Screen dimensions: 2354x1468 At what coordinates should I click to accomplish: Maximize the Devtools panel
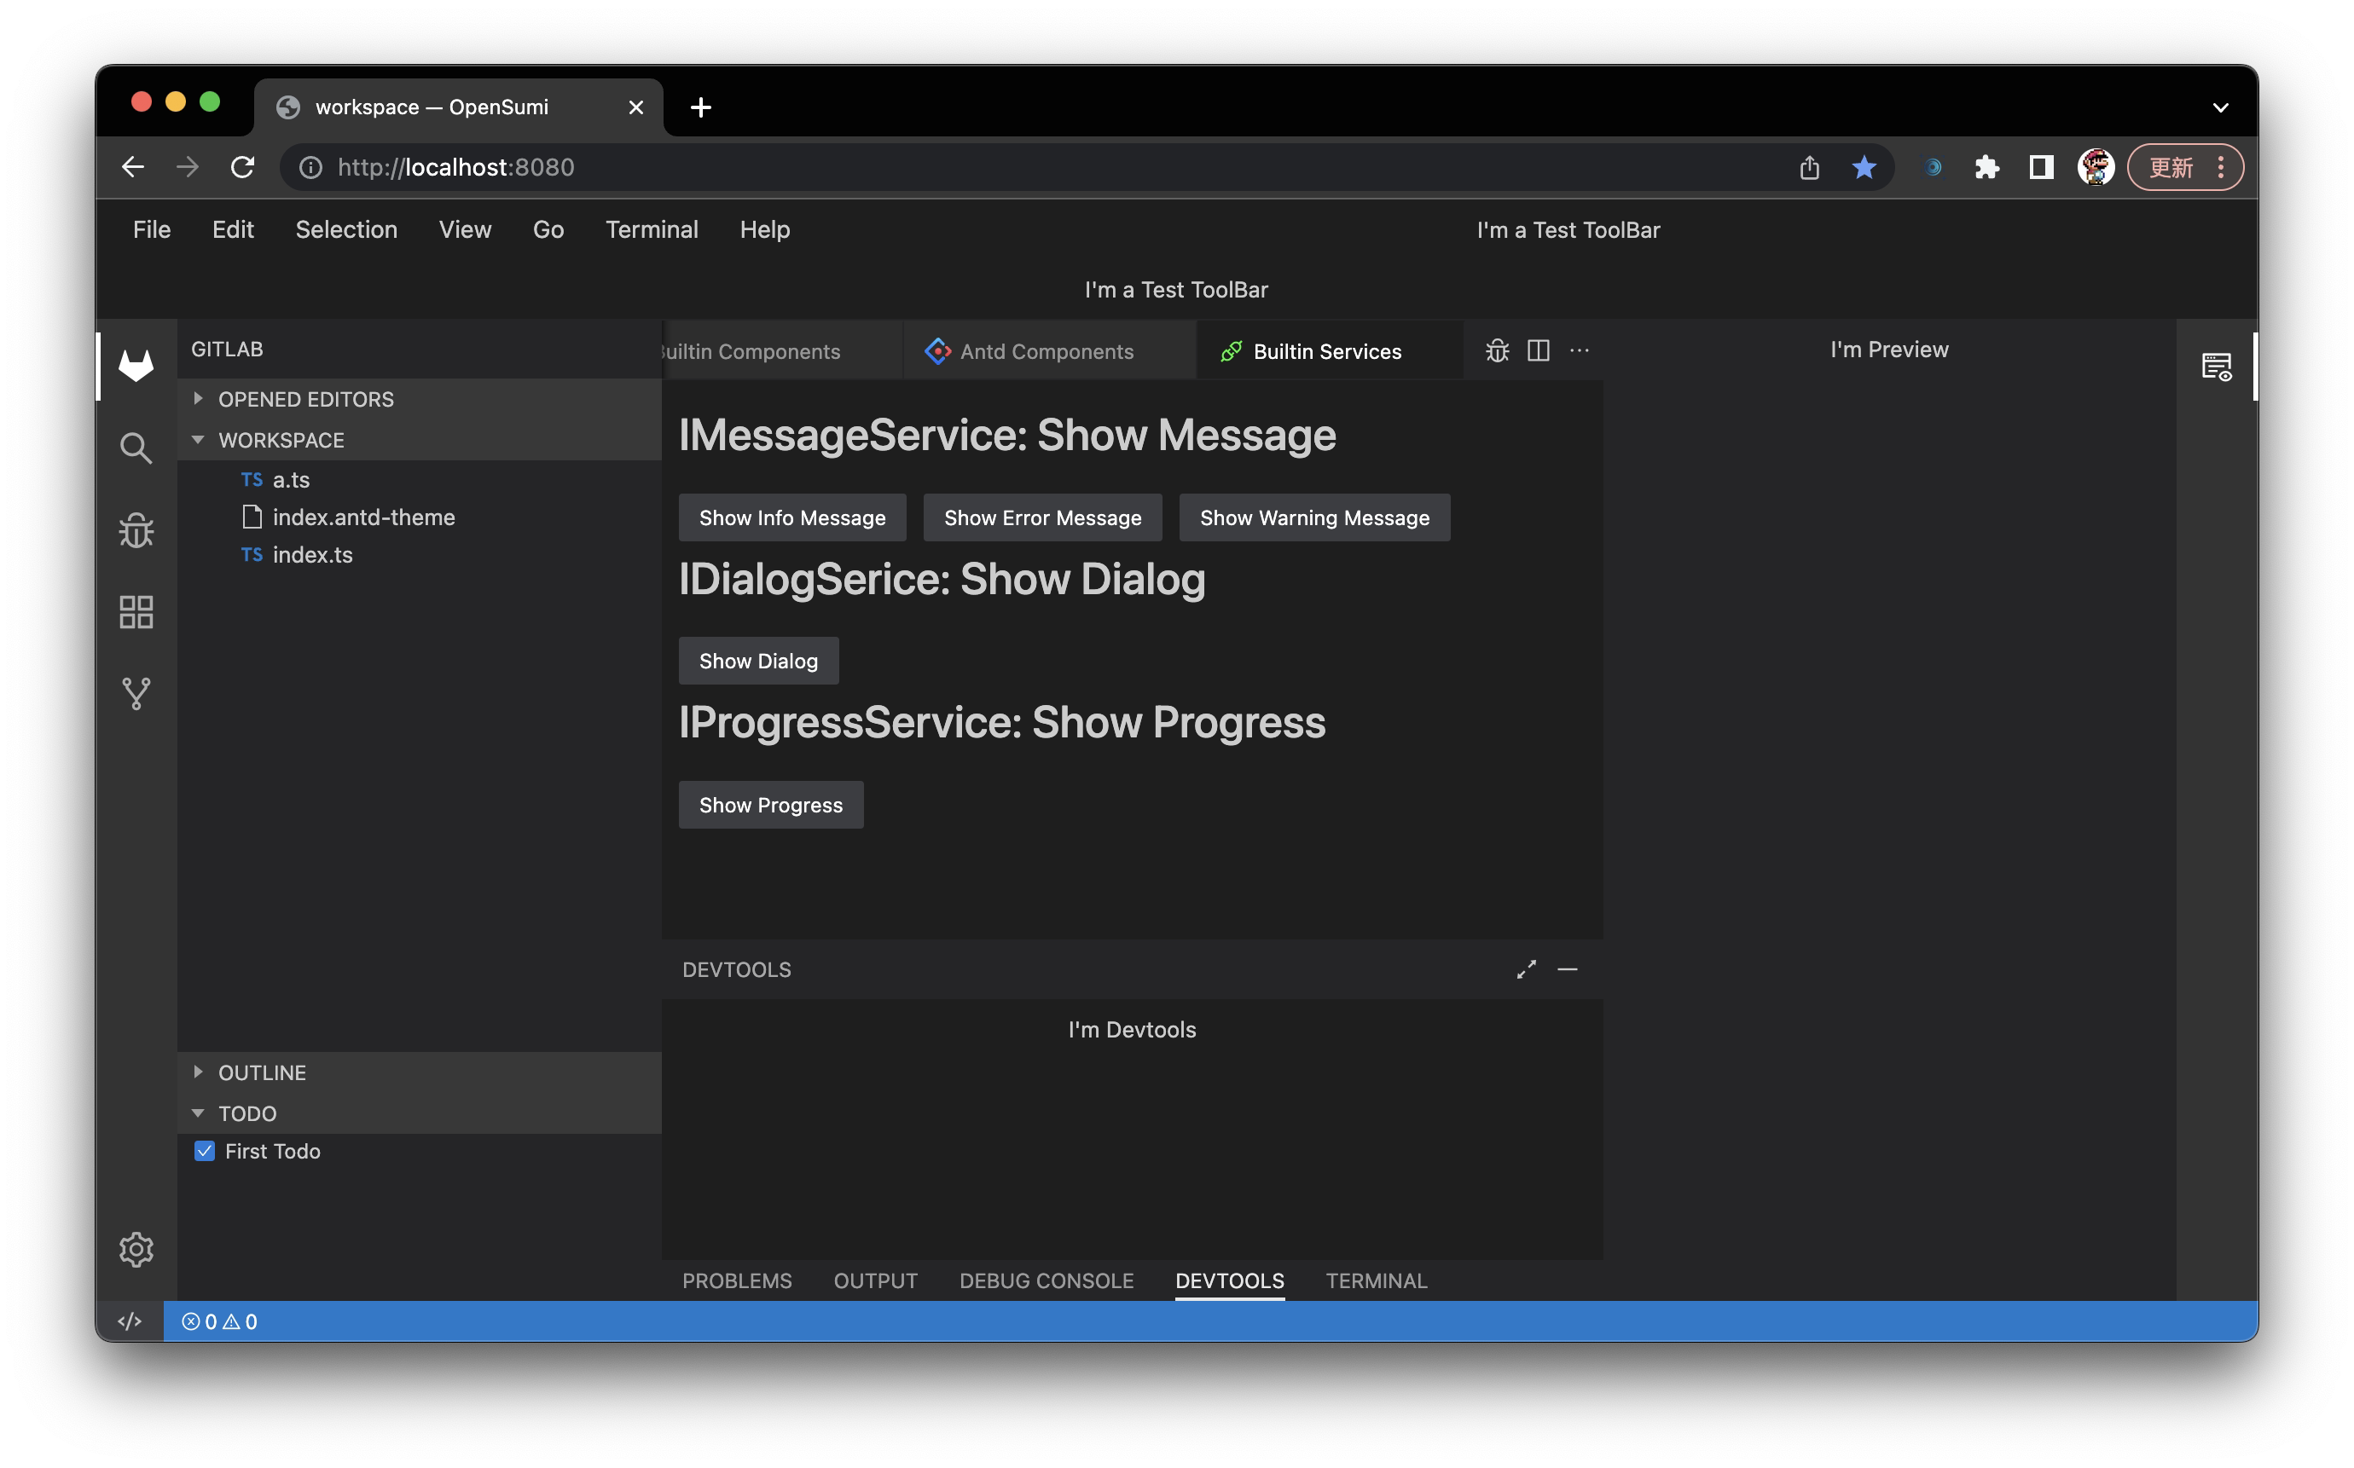pyautogui.click(x=1527, y=970)
